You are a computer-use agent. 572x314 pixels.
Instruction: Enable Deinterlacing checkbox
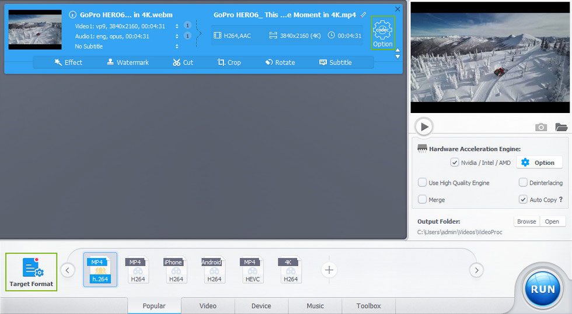point(523,182)
